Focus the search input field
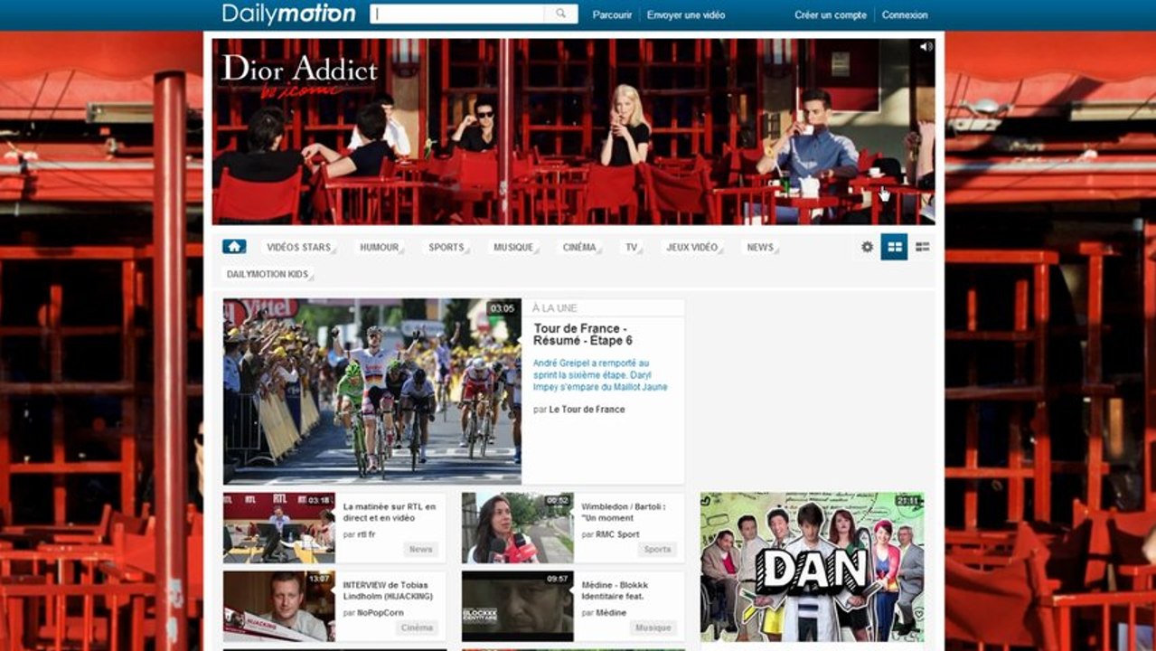This screenshot has height=651, width=1156. (457, 14)
